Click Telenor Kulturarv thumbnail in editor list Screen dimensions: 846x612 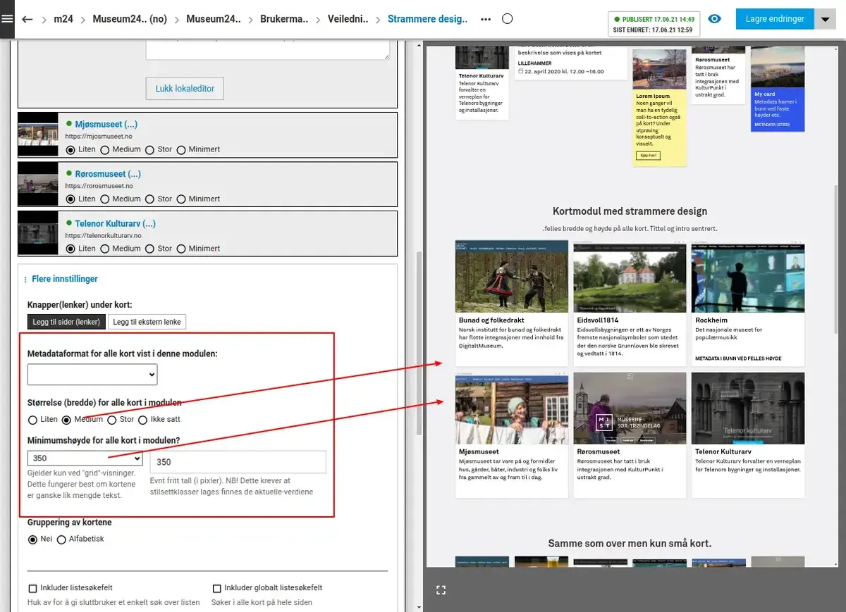pyautogui.click(x=38, y=234)
